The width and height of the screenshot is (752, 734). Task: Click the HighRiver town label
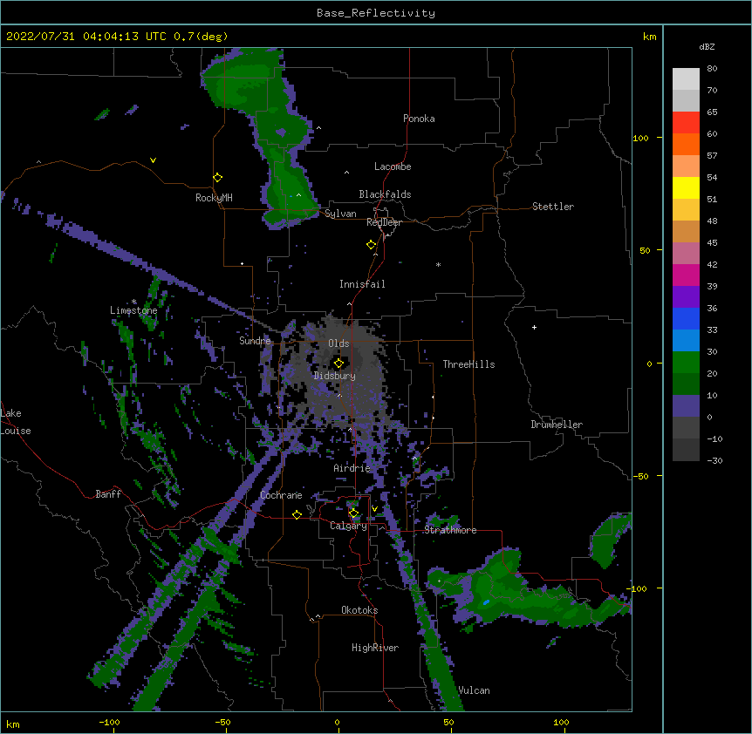click(x=375, y=648)
